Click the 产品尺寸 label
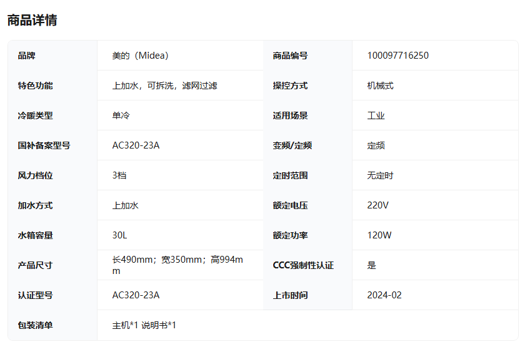The image size is (520, 347). click(35, 265)
